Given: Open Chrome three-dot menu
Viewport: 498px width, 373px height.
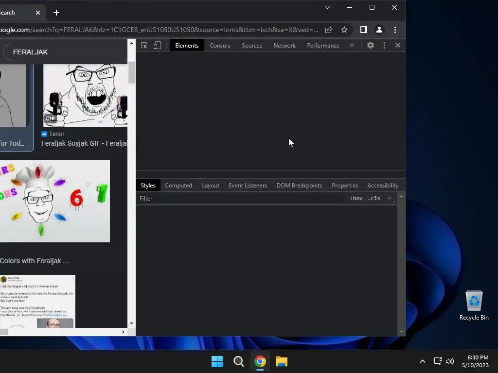Looking at the screenshot, I should click(395, 30).
